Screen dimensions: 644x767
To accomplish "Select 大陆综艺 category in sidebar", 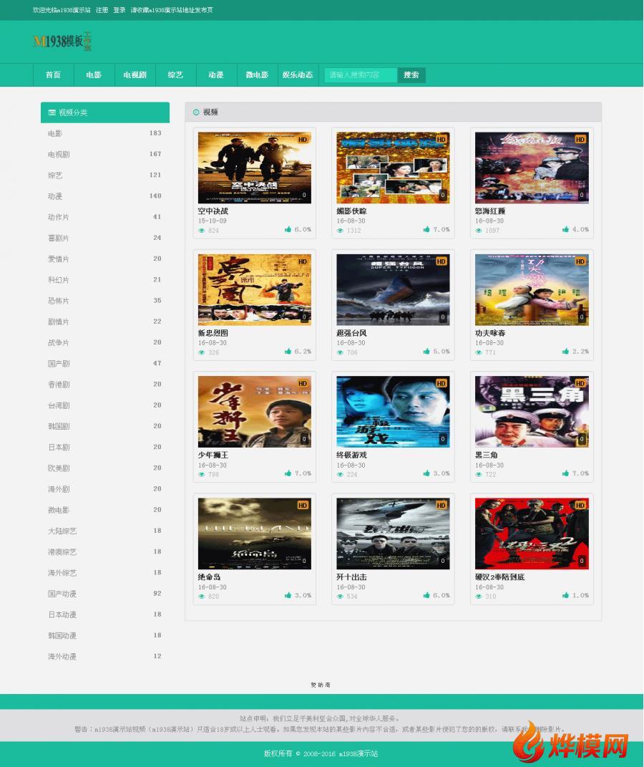I will coord(104,531).
